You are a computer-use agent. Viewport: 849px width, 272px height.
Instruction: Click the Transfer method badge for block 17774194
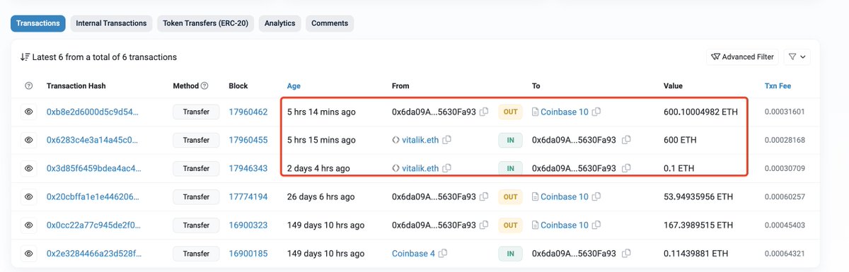[196, 196]
